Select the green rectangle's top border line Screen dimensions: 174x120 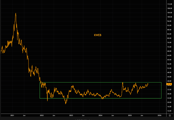coord(101,82)
